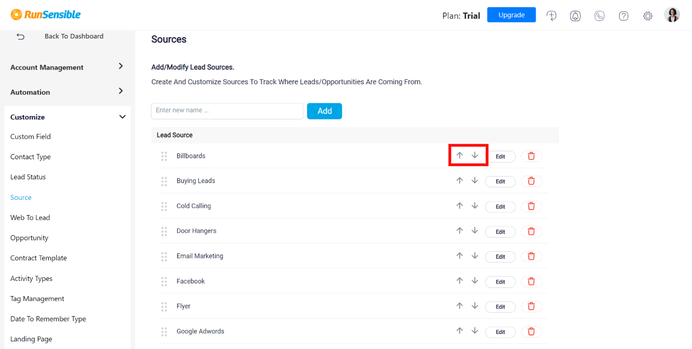
Task: Edit the Google Adwords source
Action: [x=500, y=332]
